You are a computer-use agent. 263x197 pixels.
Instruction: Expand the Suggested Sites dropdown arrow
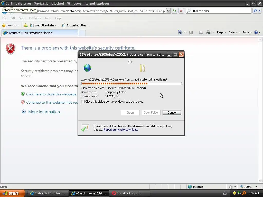[88, 25]
